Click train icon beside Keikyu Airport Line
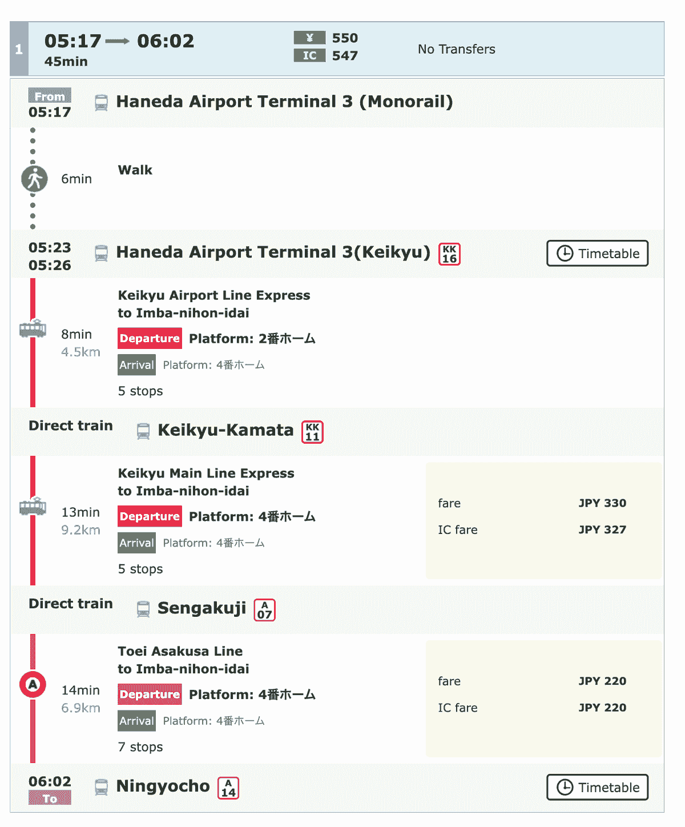The width and height of the screenshot is (685, 827). click(x=33, y=329)
